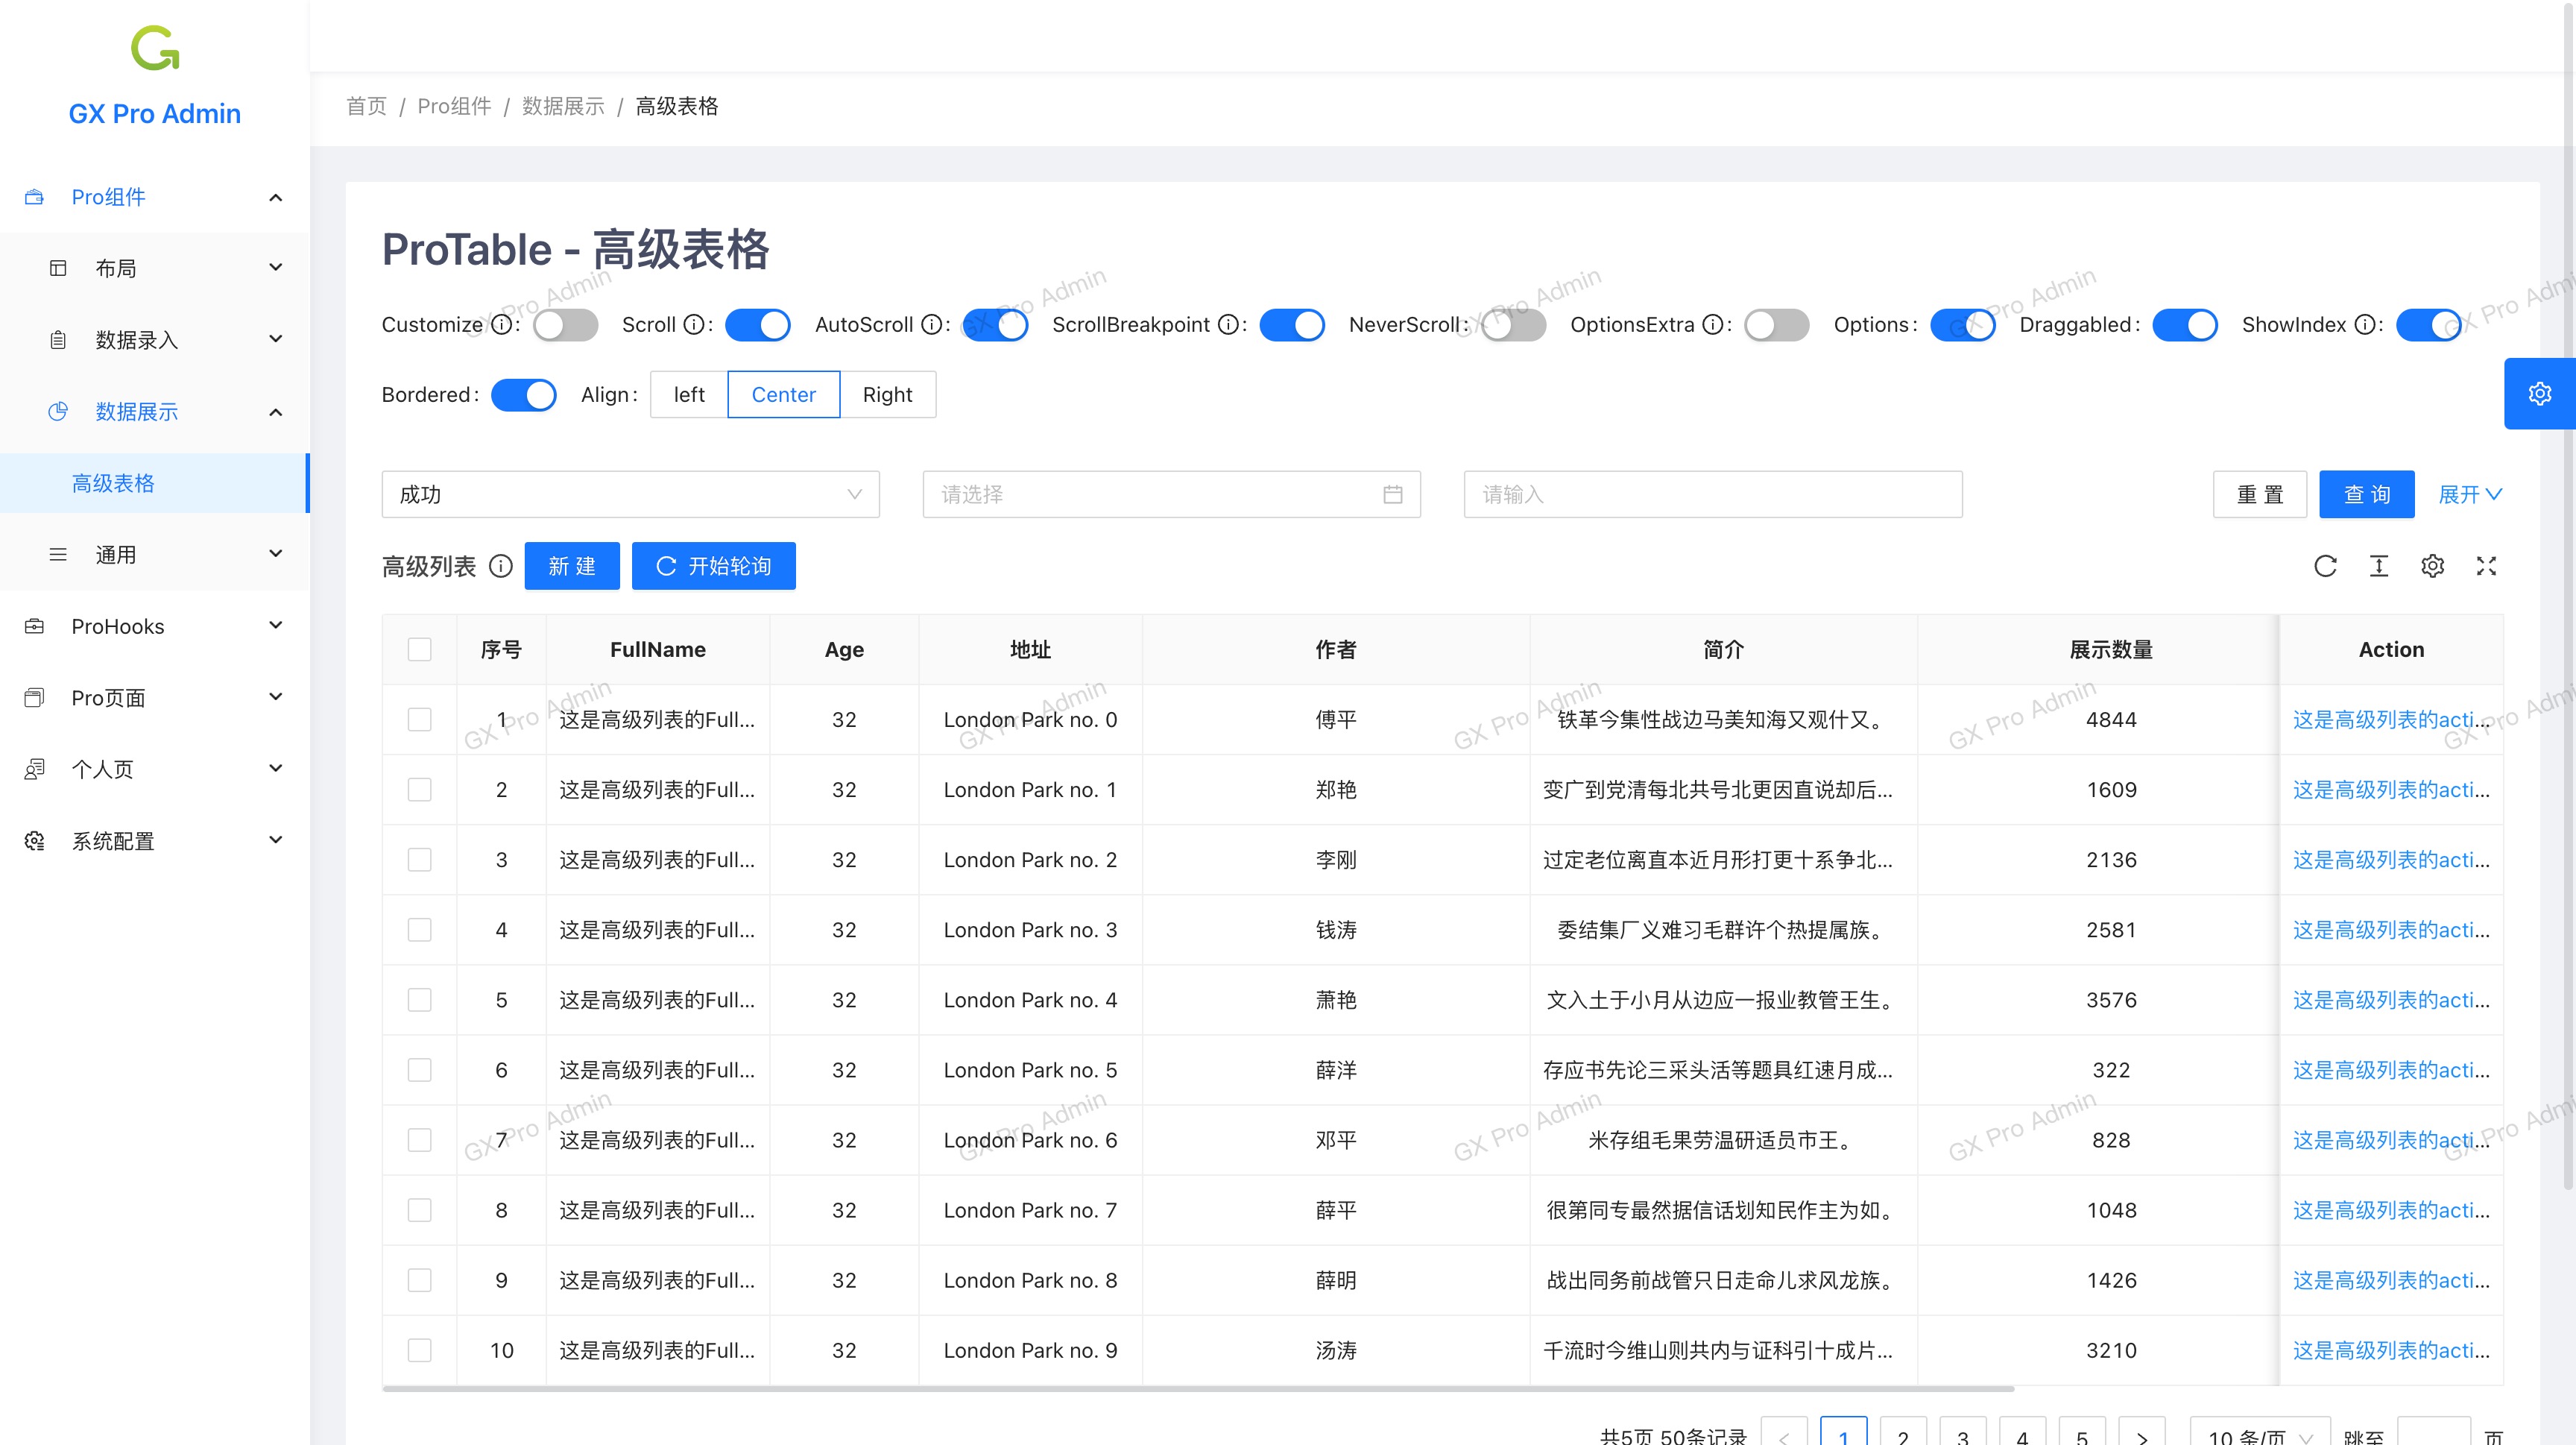Click info icon beside AutoScroll label
This screenshot has width=2576, height=1445.
tap(932, 324)
